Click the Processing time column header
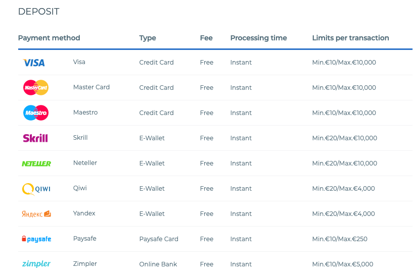 click(x=258, y=38)
